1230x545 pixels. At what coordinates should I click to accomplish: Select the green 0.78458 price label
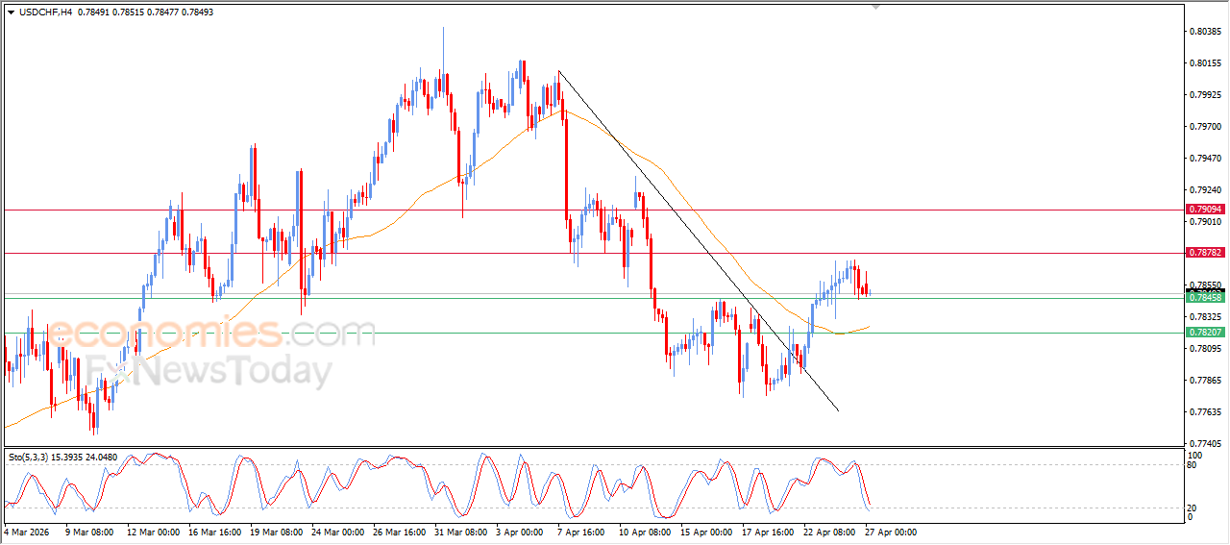(1205, 298)
